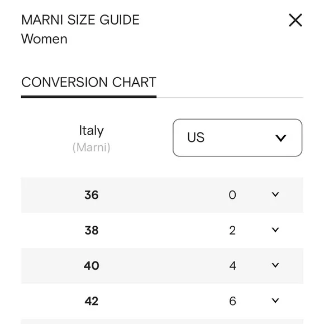
Task: Select Italy size 36
Action: pyautogui.click(x=91, y=195)
